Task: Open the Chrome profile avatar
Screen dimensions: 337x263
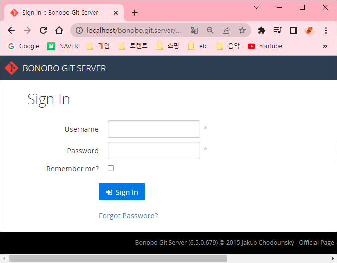Action: pos(310,30)
